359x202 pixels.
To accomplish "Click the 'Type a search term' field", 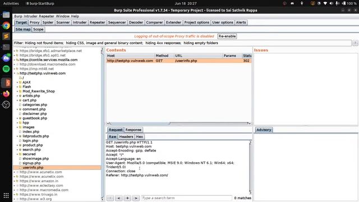I will pyautogui.click(x=186, y=198).
